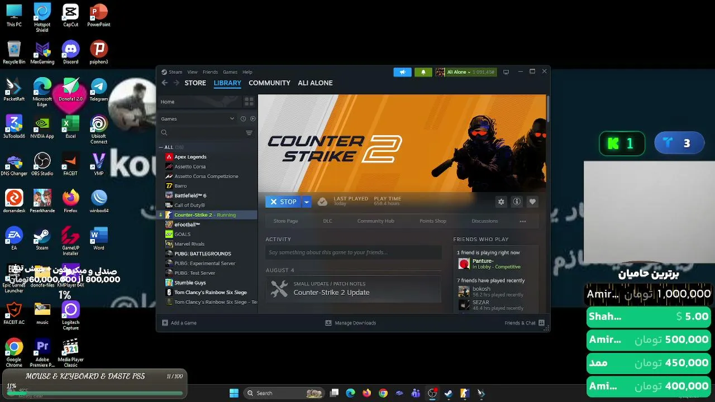Open Hotspot Shield desktop shortcut
The height and width of the screenshot is (402, 715).
click(42, 17)
